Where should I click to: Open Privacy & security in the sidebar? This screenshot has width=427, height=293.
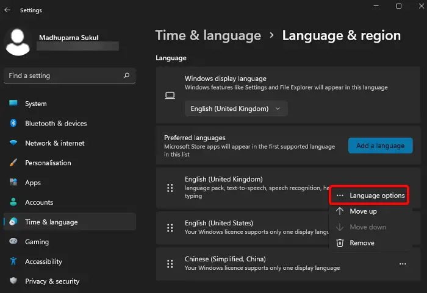(70, 281)
